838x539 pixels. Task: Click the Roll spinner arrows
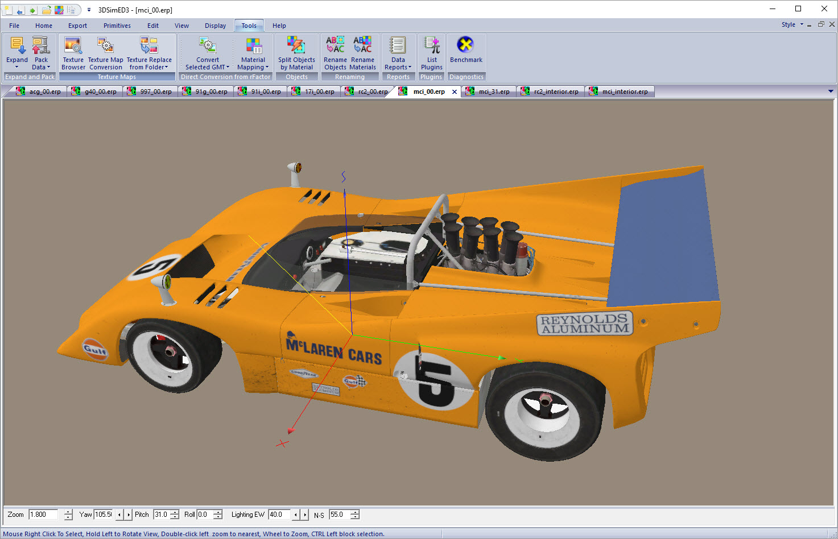pyautogui.click(x=218, y=515)
